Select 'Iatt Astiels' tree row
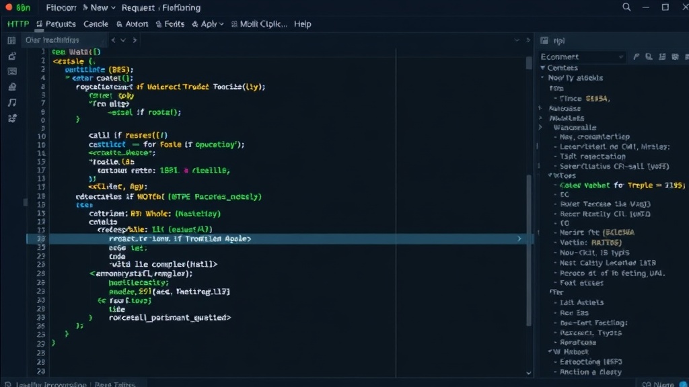The width and height of the screenshot is (689, 387). 581,302
